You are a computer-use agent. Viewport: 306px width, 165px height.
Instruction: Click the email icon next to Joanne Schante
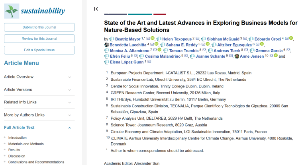pos(231,56)
